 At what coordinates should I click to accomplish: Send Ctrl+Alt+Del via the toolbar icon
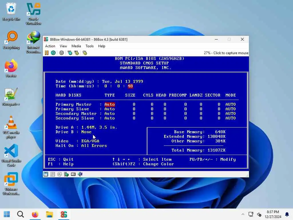(70, 53)
